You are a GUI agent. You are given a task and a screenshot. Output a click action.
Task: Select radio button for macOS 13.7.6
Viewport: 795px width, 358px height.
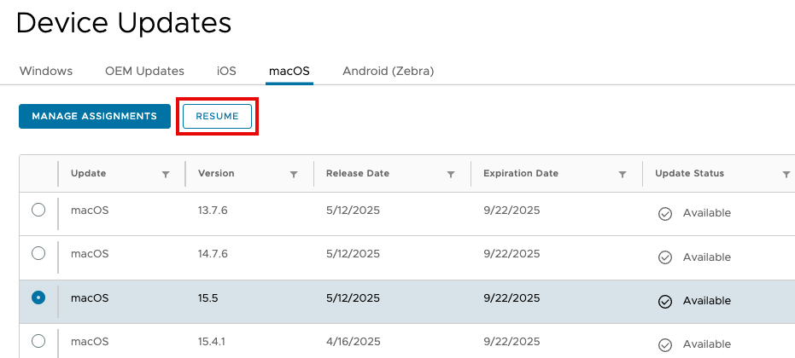tap(38, 211)
